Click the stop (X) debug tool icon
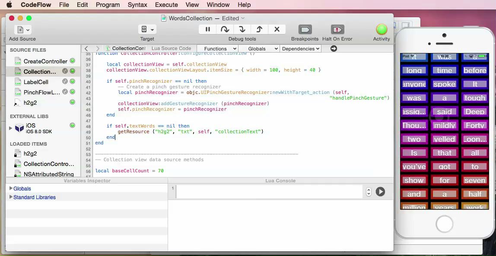 pos(277,29)
